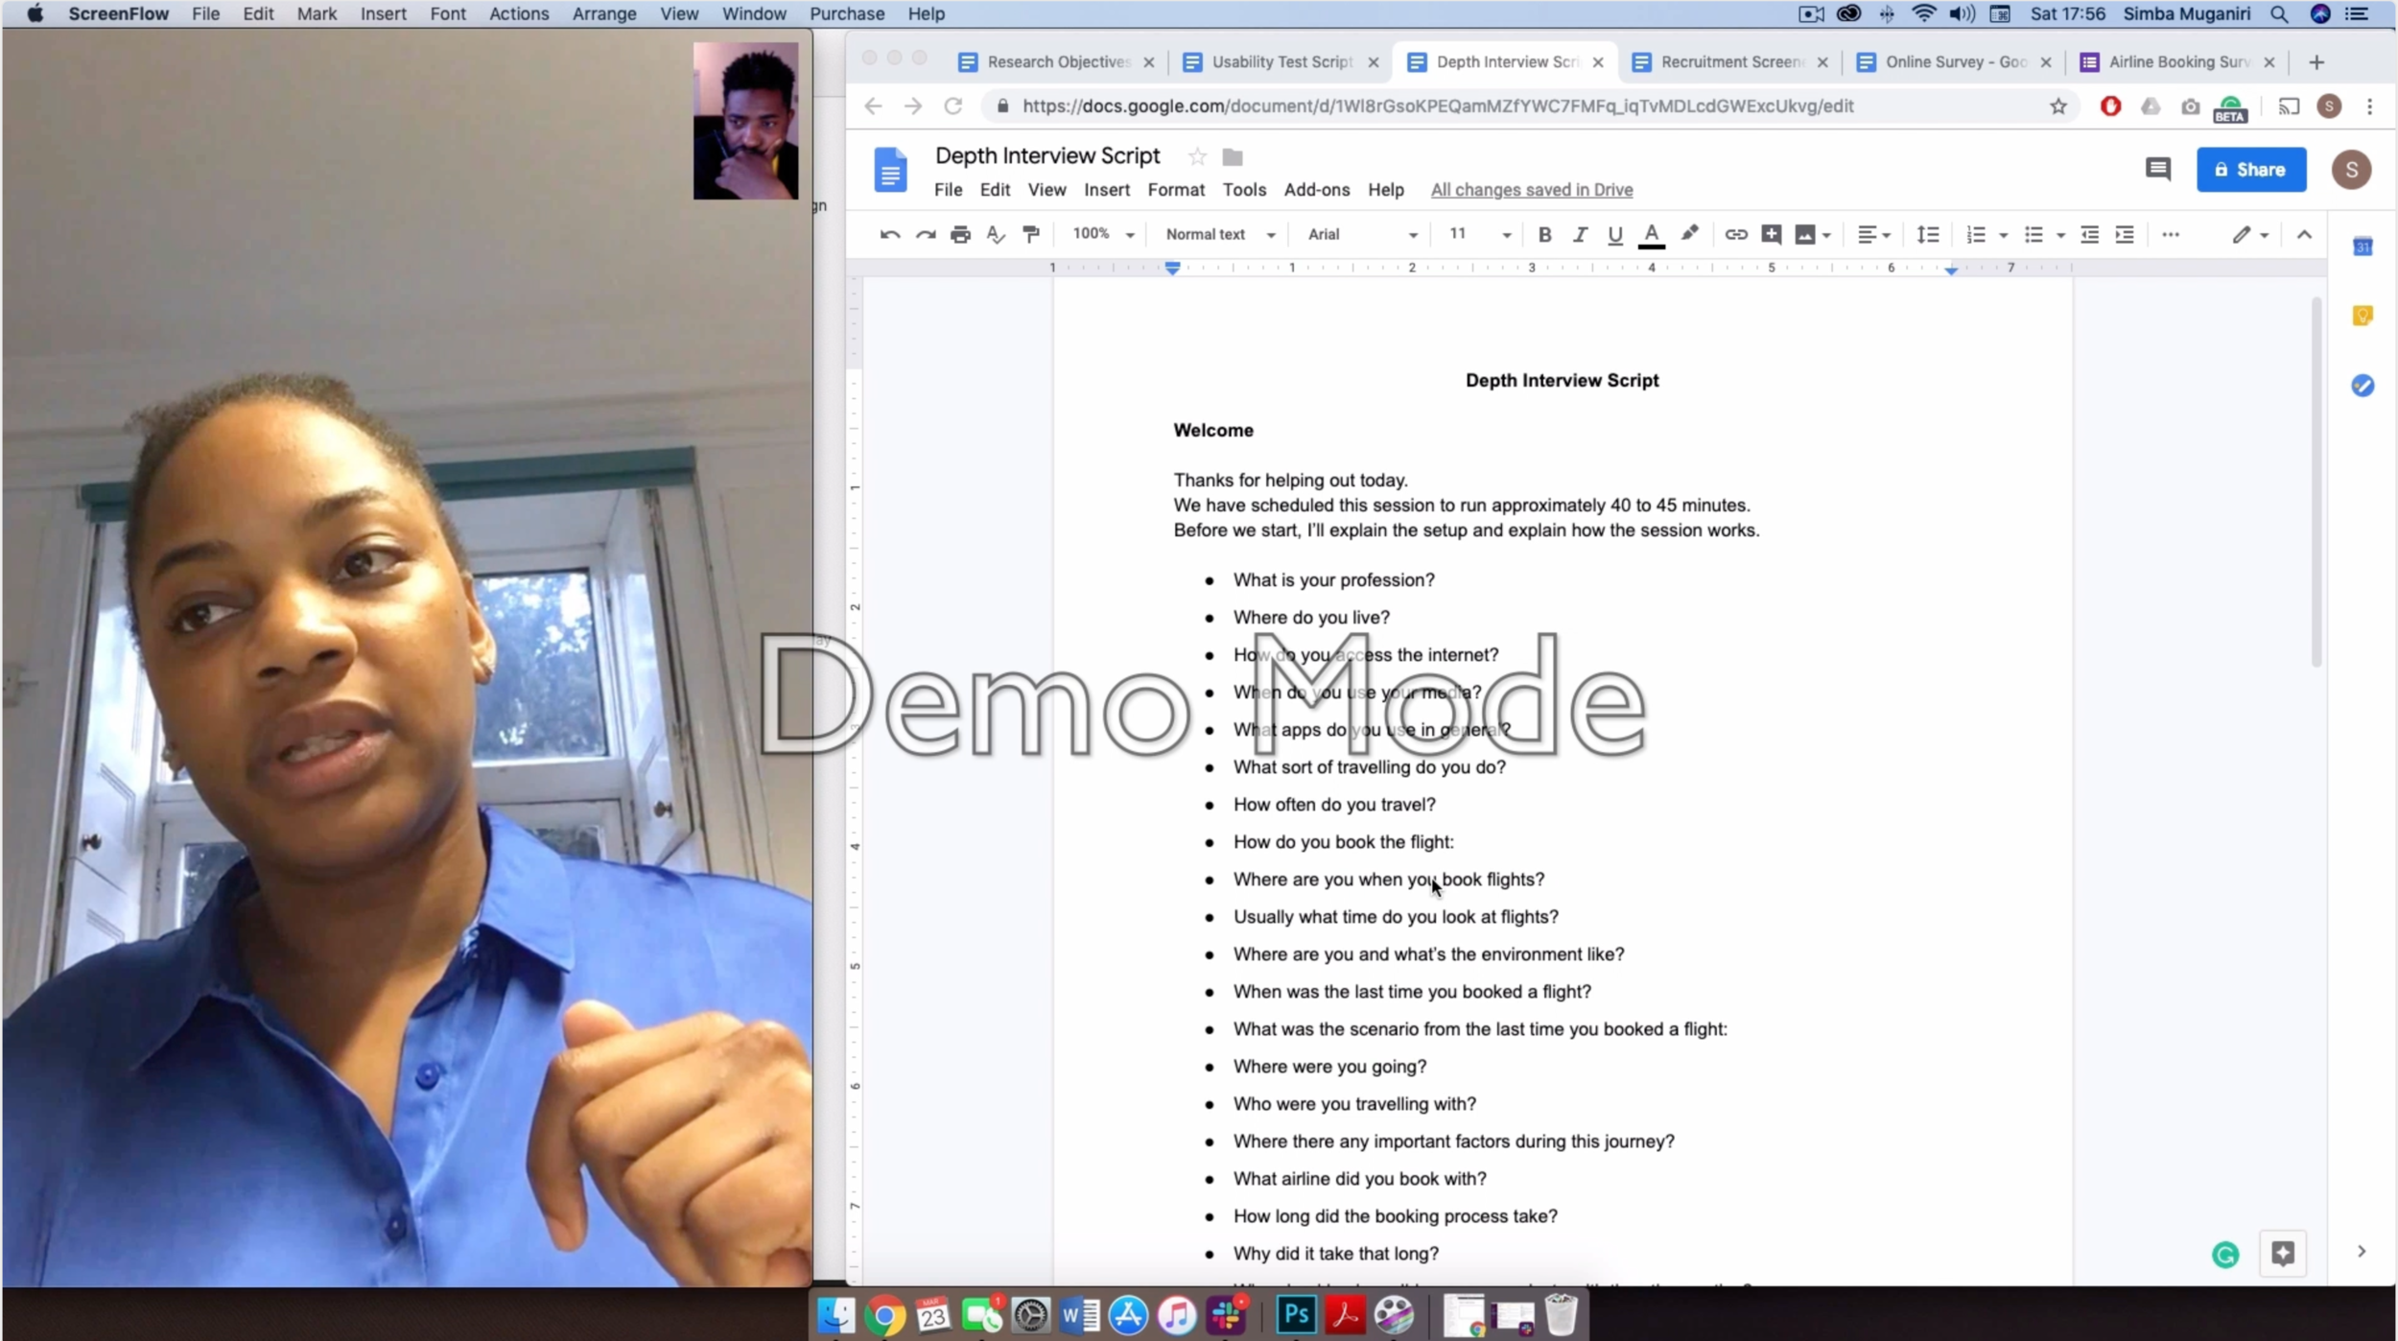Open Slack from the Dock

(x=1226, y=1314)
